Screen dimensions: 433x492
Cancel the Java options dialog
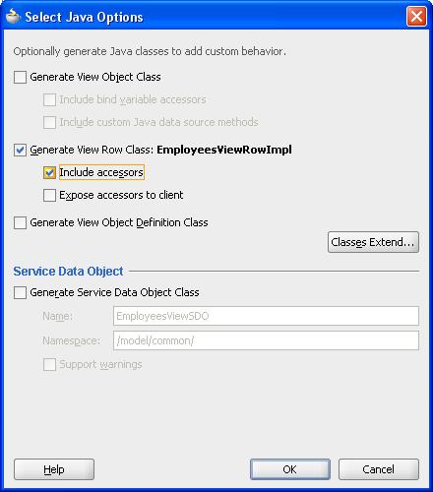coord(379,469)
